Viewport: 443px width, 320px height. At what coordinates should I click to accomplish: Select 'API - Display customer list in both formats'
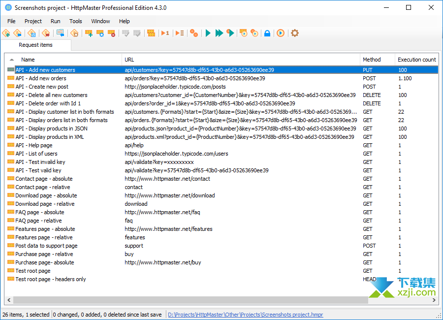pyautogui.click(x=222, y=112)
